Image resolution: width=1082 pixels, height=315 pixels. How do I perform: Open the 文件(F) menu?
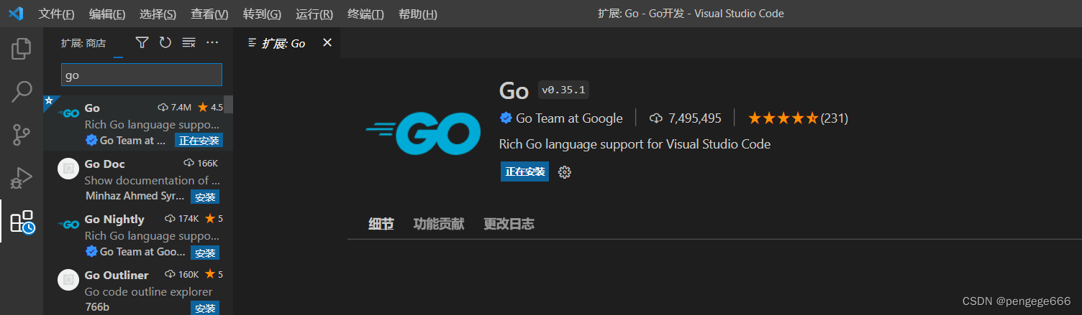(x=56, y=14)
